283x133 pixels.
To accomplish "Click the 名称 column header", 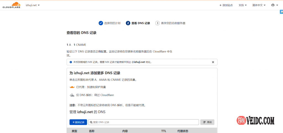I will pos(91,131).
